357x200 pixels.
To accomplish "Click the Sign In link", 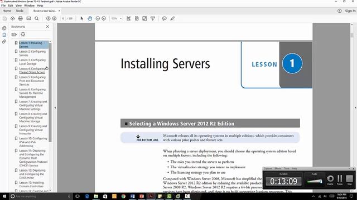I will (x=350, y=11).
